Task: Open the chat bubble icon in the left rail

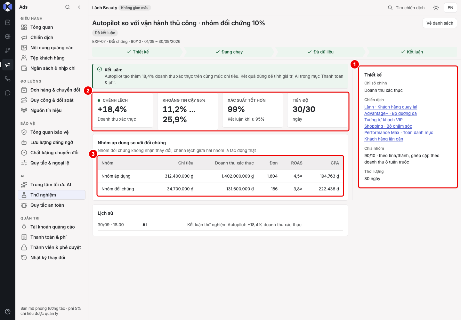Action: tap(8, 93)
